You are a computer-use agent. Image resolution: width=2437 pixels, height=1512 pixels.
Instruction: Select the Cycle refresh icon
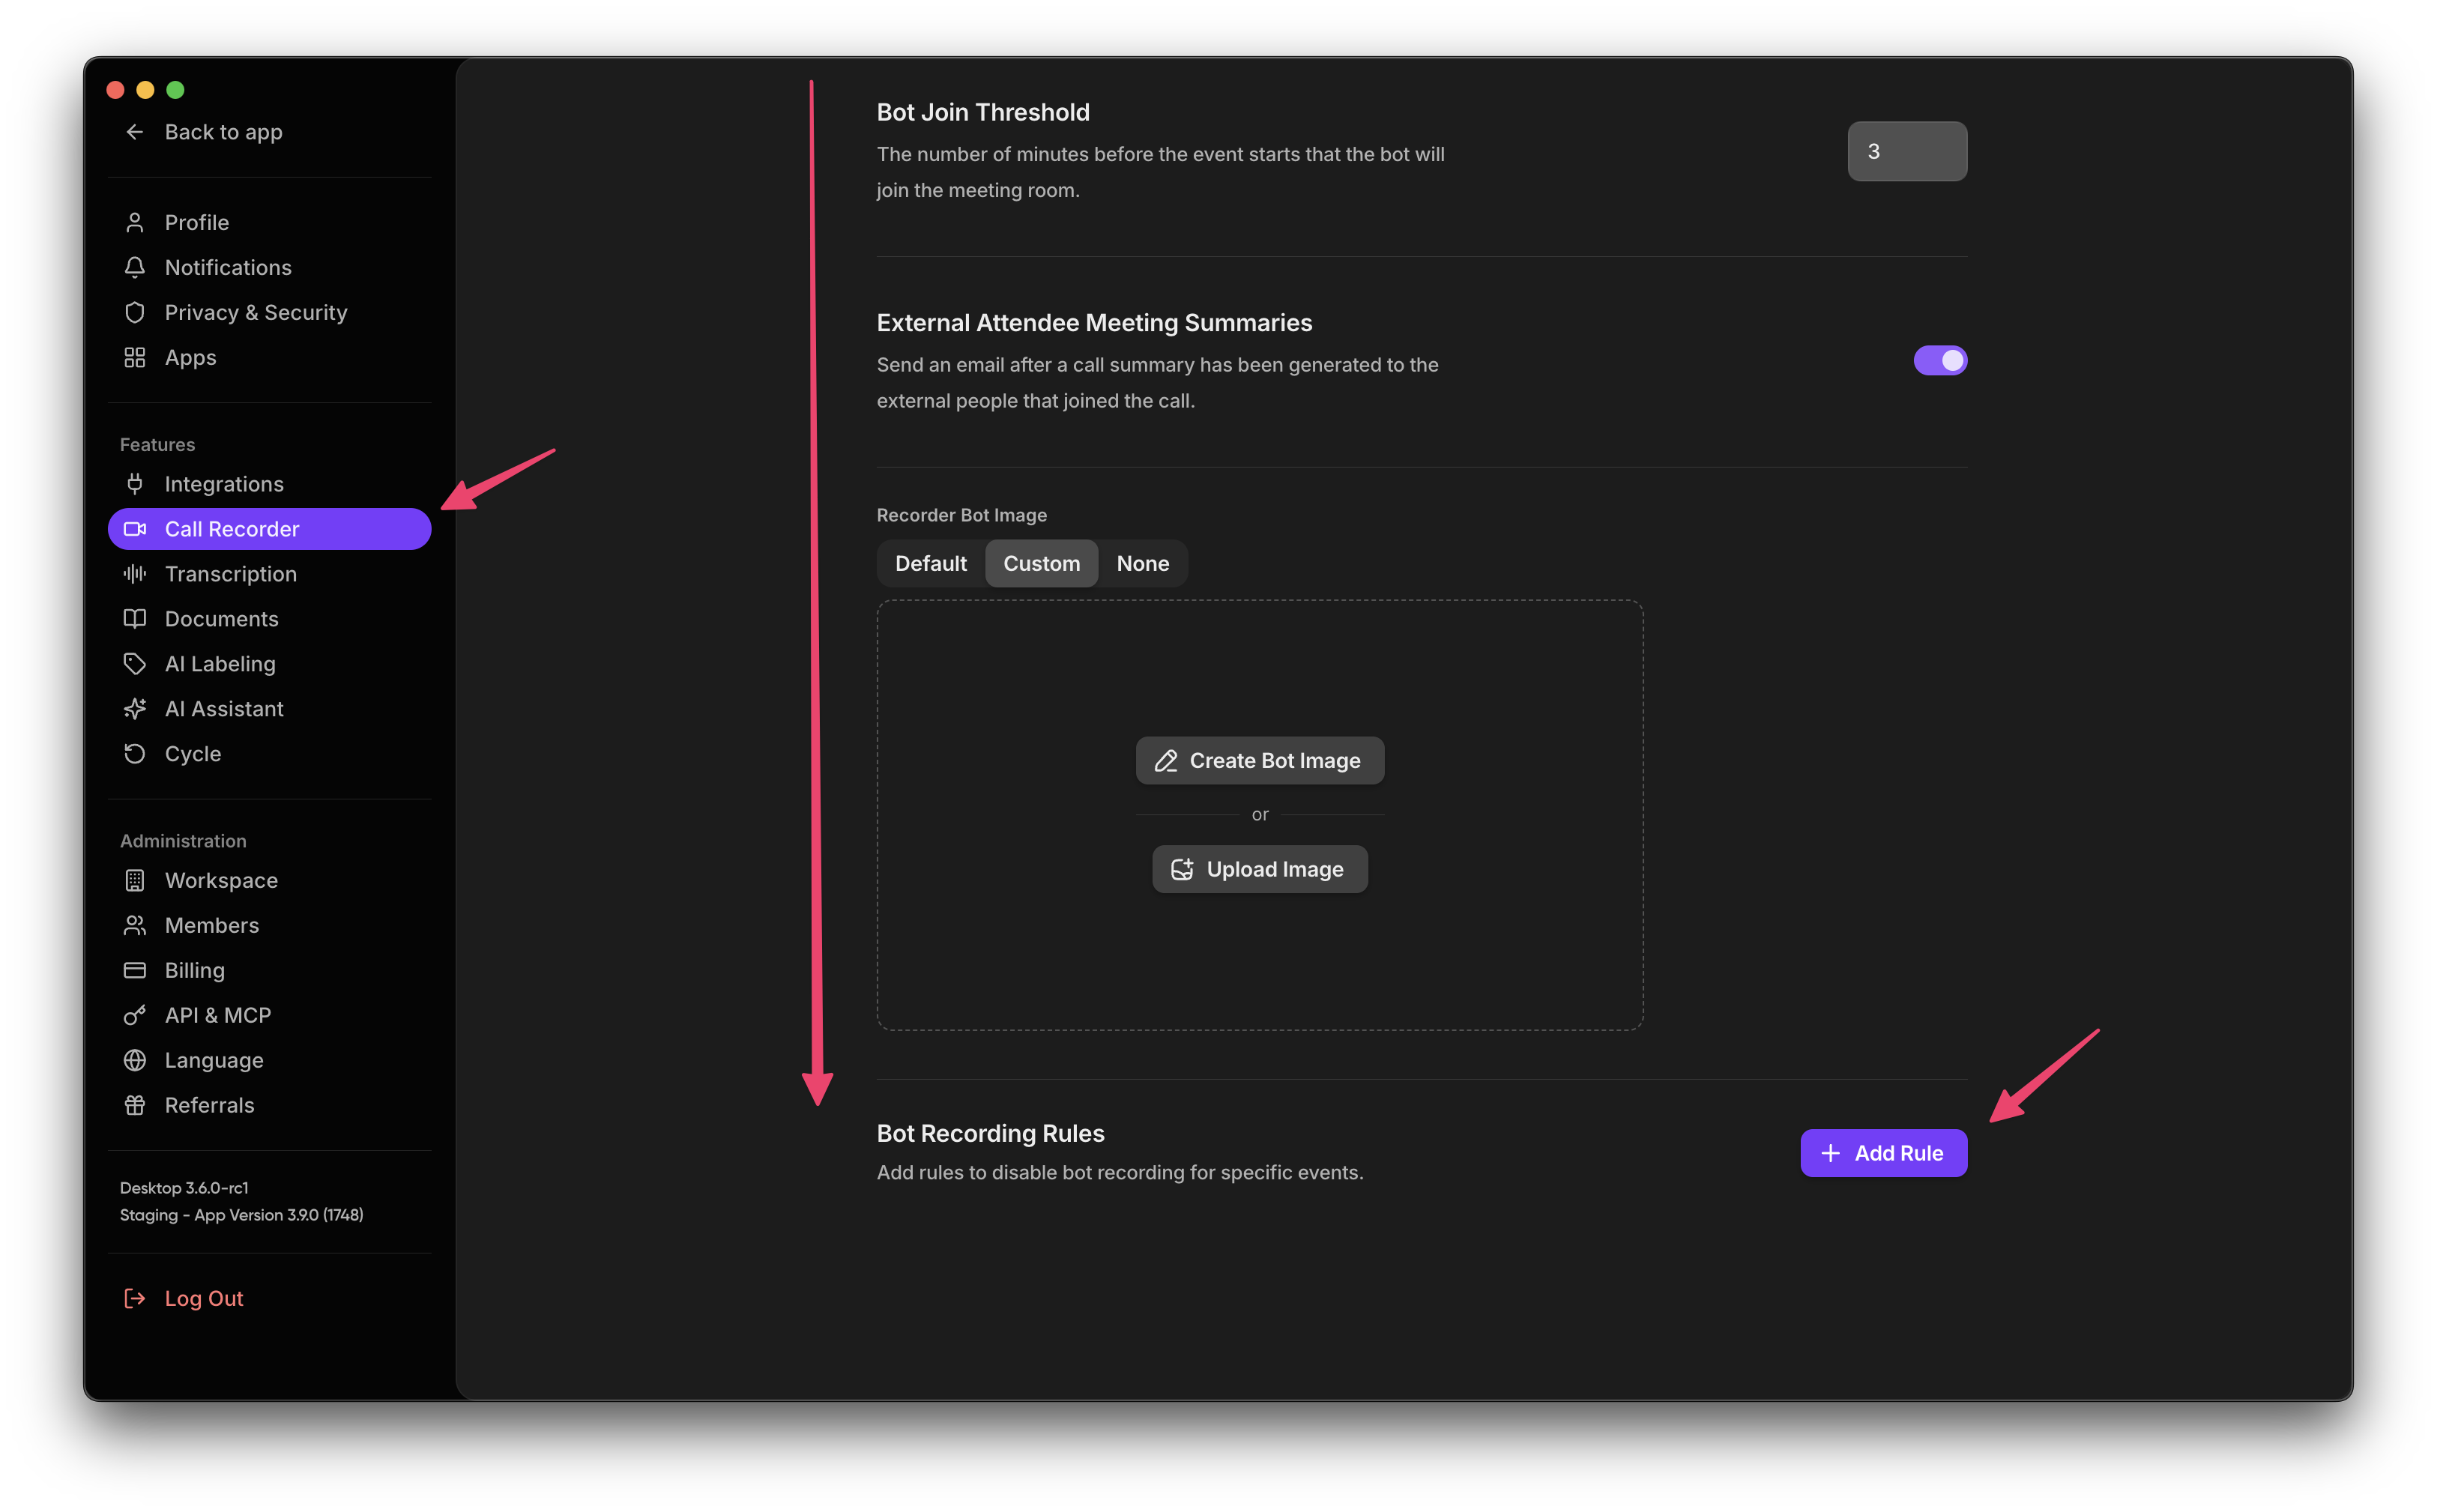tap(135, 754)
